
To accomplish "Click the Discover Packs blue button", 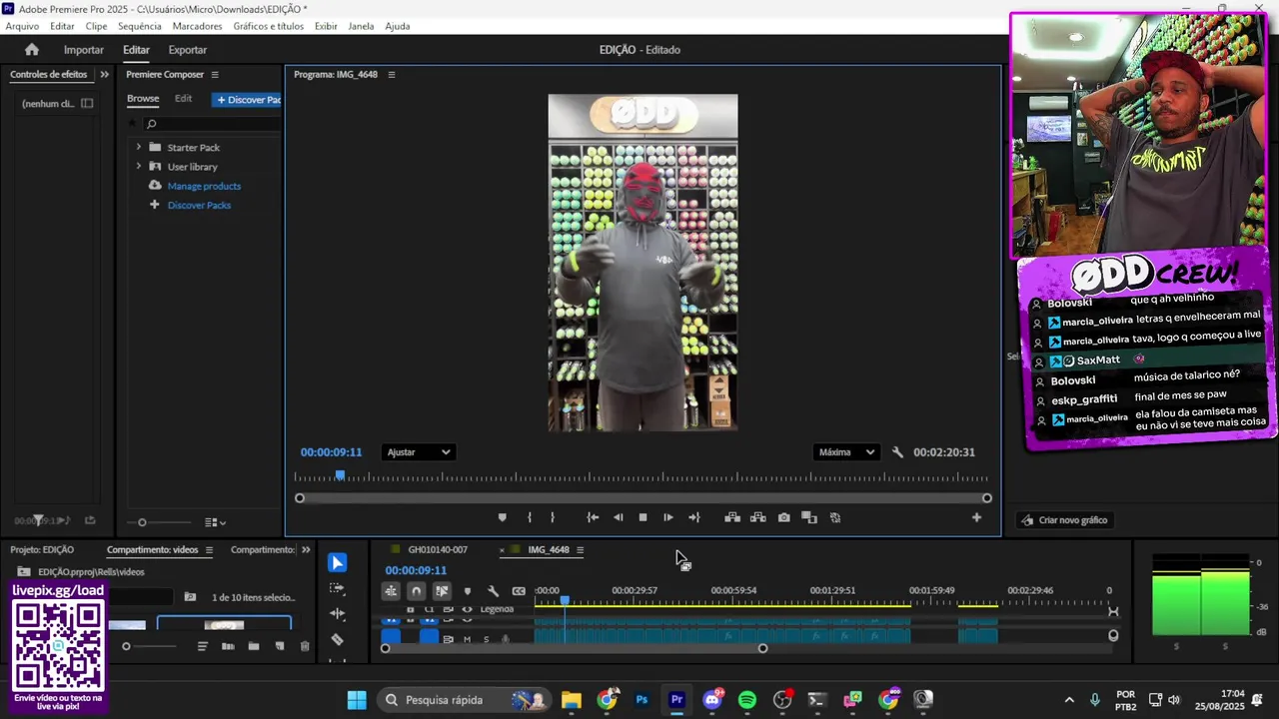I will (x=247, y=100).
